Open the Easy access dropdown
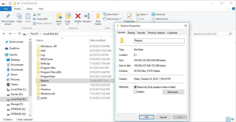 [x=112, y=19]
